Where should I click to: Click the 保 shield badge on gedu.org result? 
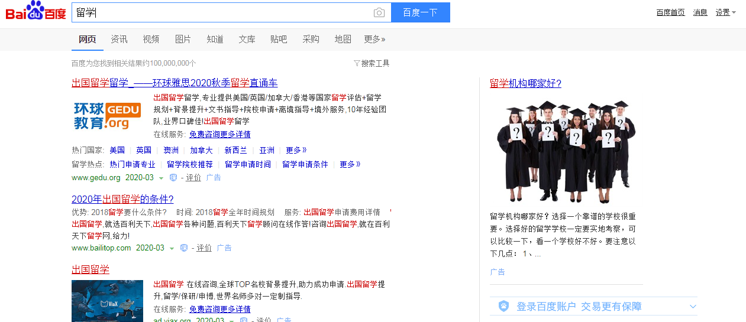point(173,177)
